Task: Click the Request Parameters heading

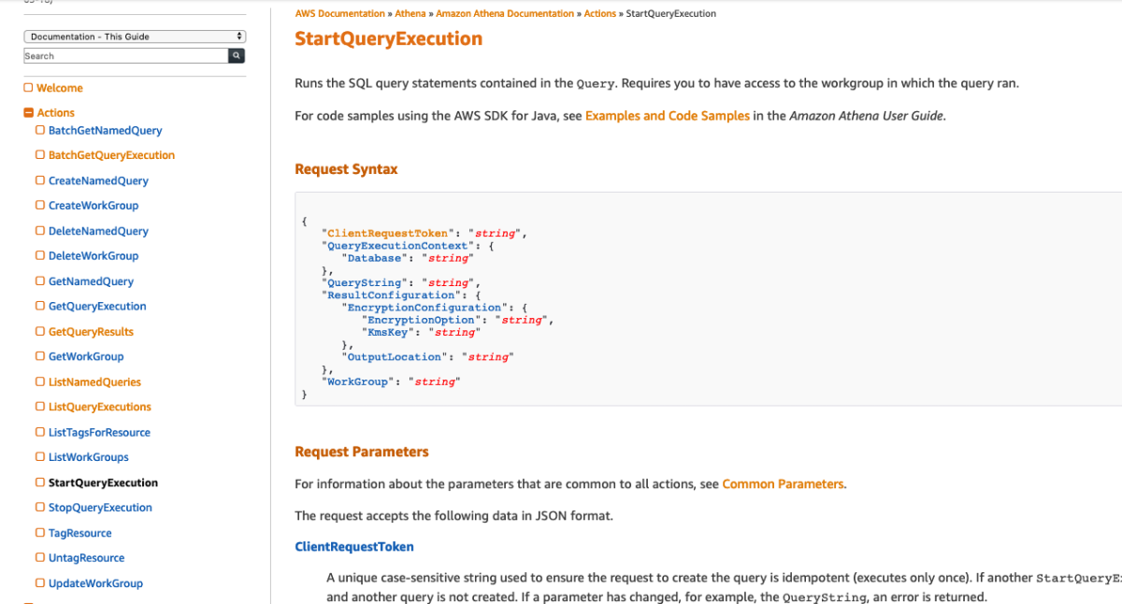Action: tap(362, 452)
